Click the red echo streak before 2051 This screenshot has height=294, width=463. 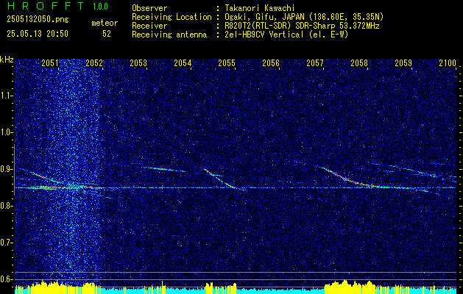point(43,178)
